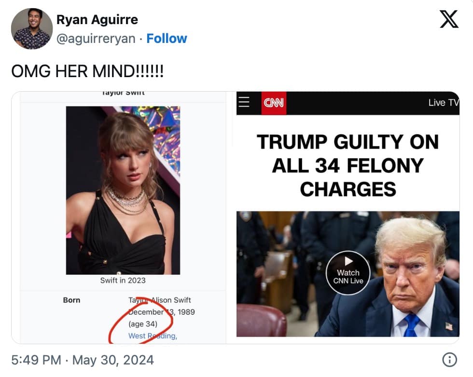Enlarge the Taylor Swift infobox photo

[x=123, y=188]
